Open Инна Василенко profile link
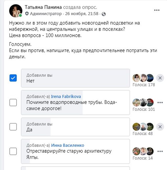167x170 pixels. [x=68, y=145]
